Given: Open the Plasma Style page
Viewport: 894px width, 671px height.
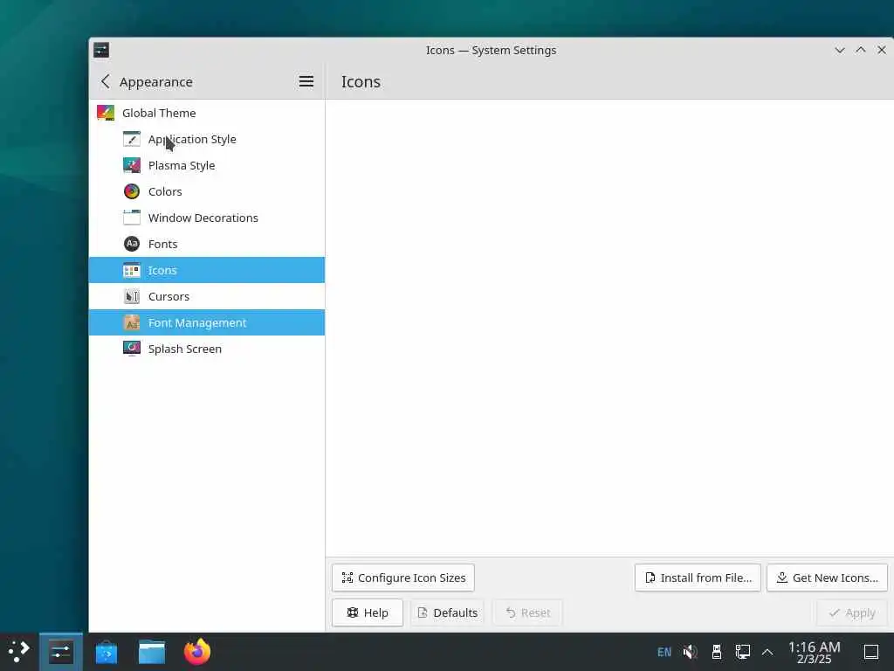Looking at the screenshot, I should coord(206,165).
